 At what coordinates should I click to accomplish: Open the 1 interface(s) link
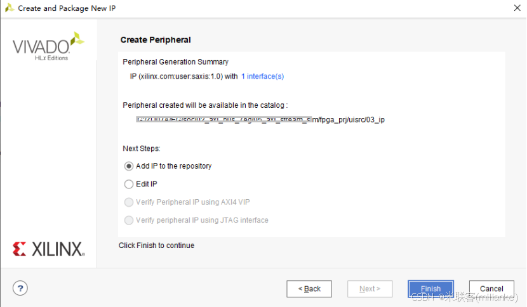click(x=262, y=76)
